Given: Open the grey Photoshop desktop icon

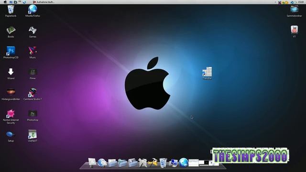Looking at the screenshot, I should click(x=33, y=114).
